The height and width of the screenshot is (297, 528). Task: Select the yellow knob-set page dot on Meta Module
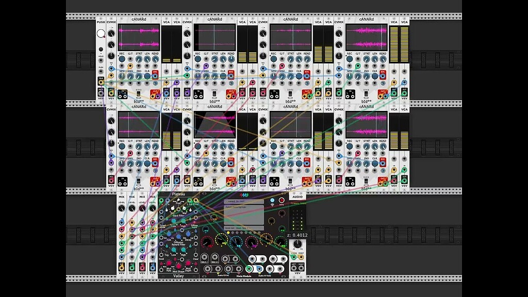228,233
